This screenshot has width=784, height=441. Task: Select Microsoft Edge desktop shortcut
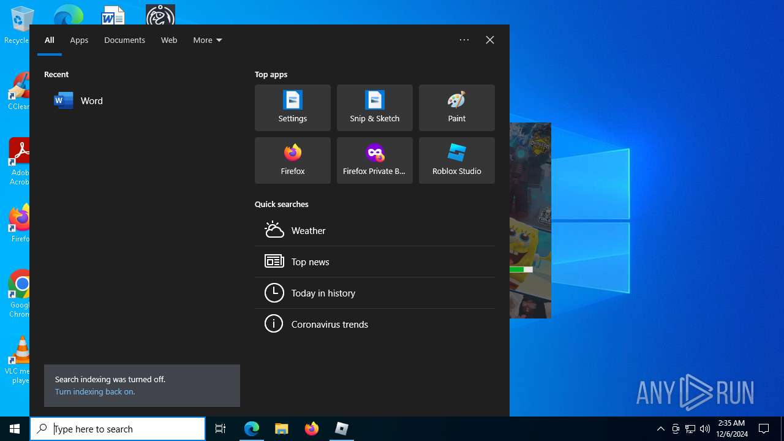coord(68,15)
